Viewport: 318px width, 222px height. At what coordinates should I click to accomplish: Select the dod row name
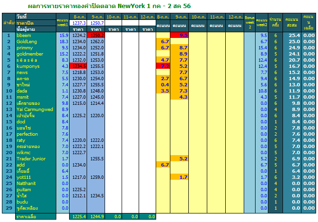(35, 122)
